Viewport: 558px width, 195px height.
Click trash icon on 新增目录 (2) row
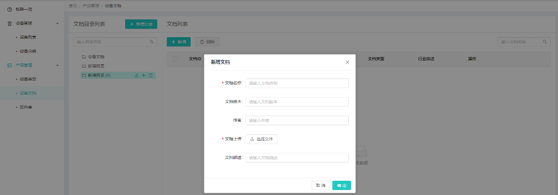click(x=150, y=75)
